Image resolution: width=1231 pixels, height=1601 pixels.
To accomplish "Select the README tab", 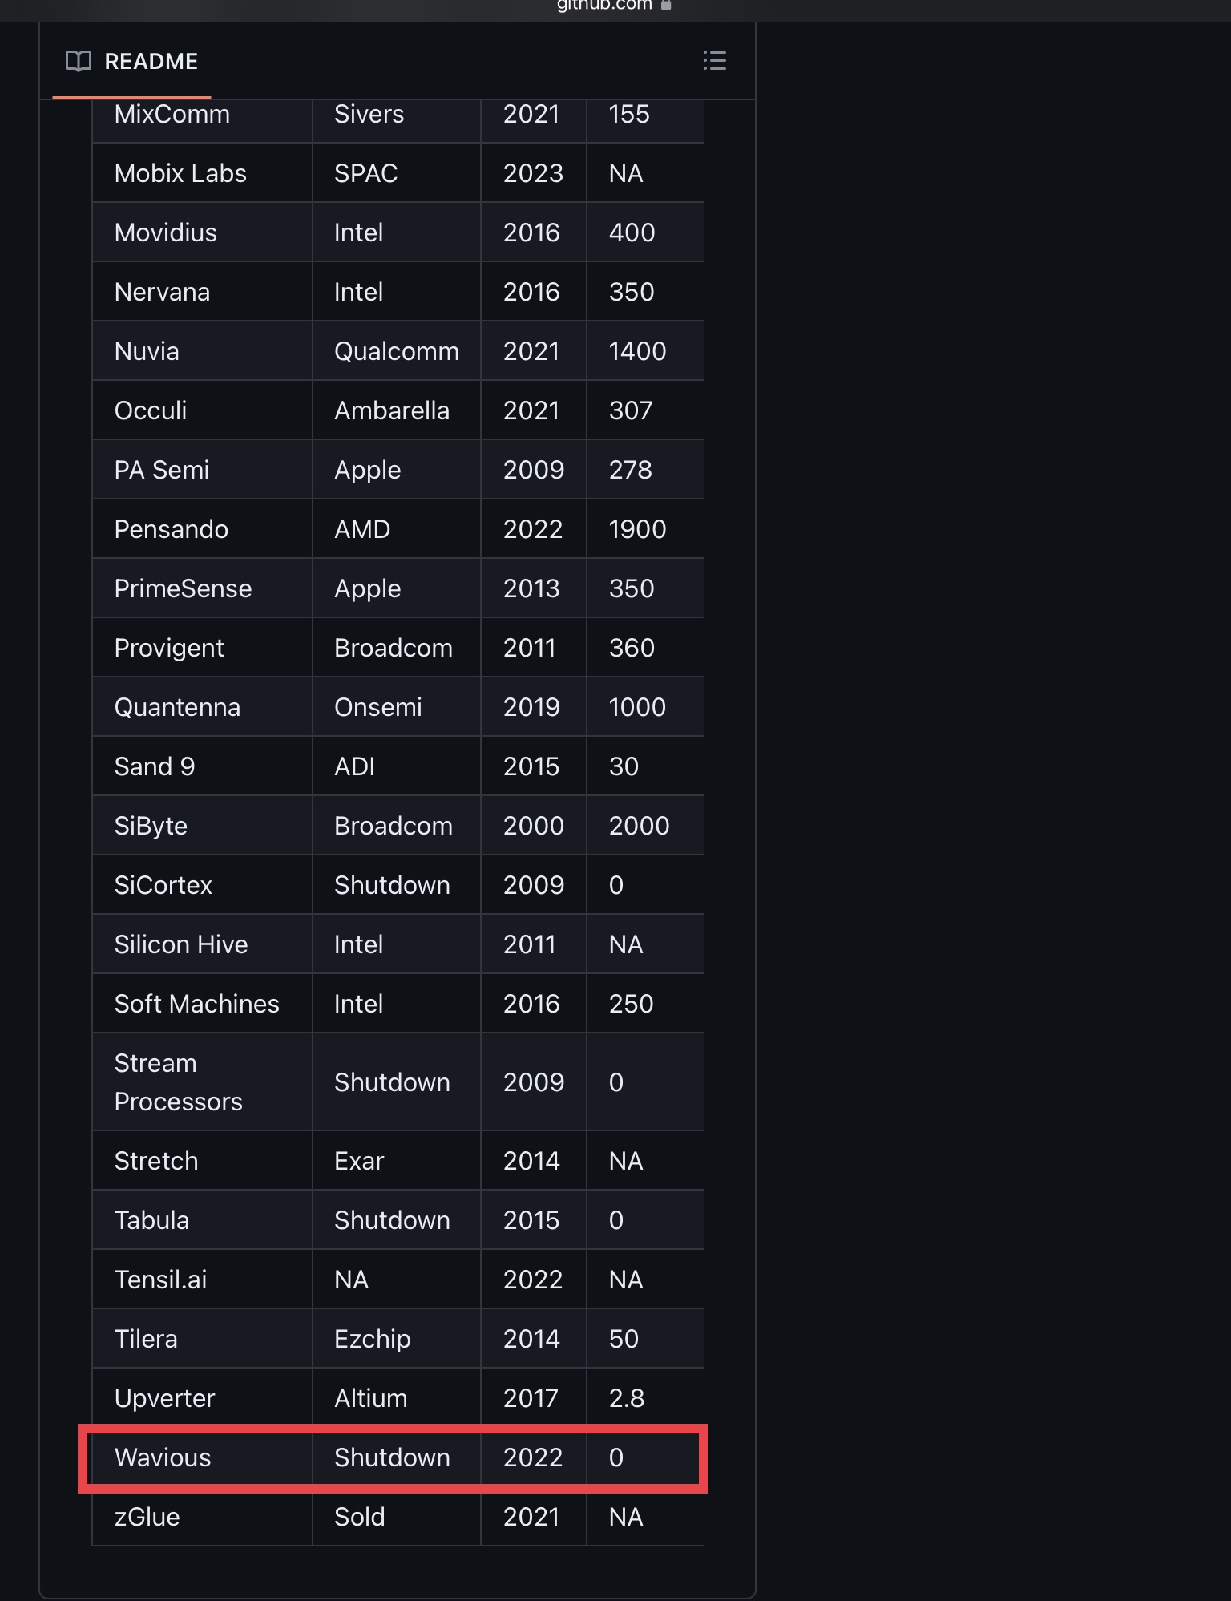I will coord(132,62).
